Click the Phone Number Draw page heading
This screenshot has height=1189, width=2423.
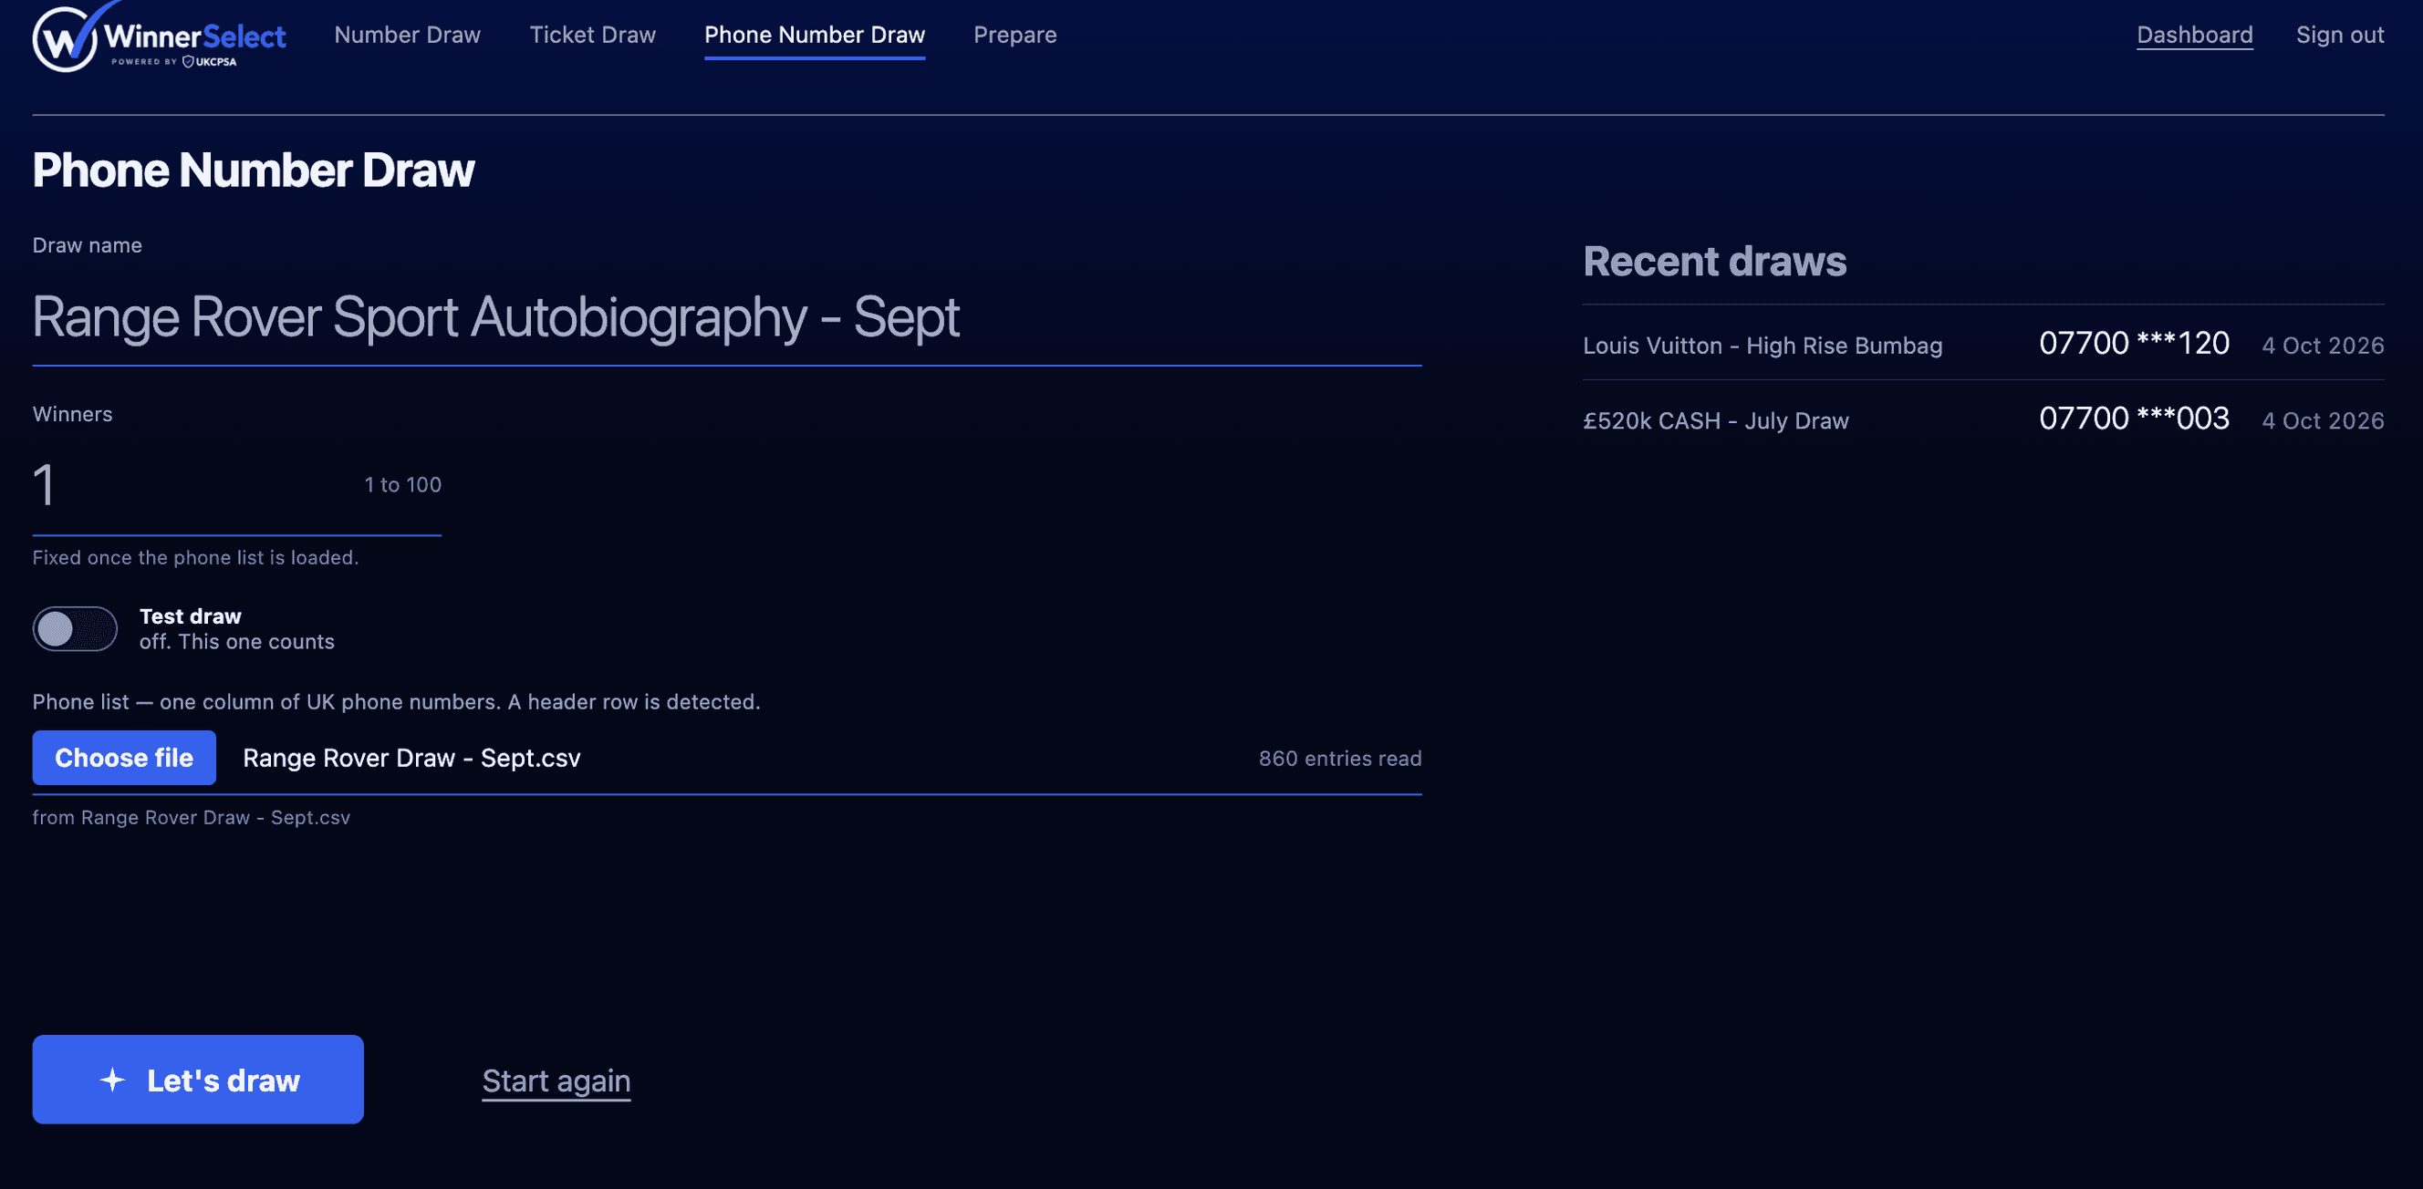click(254, 171)
